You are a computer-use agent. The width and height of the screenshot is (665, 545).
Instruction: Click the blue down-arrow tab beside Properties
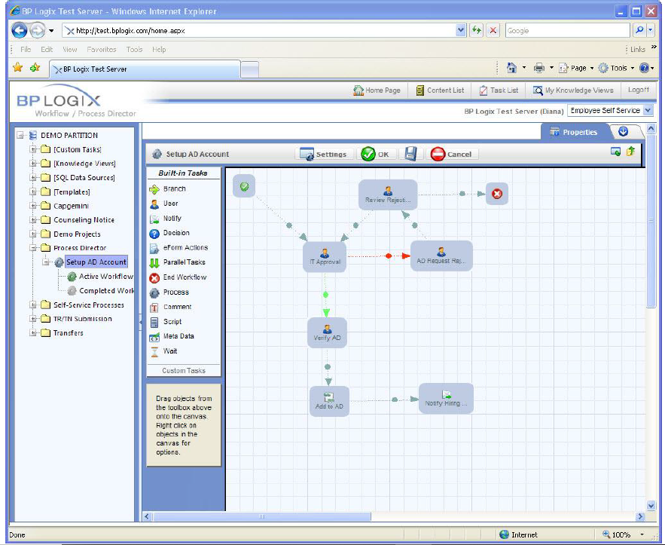pos(623,132)
